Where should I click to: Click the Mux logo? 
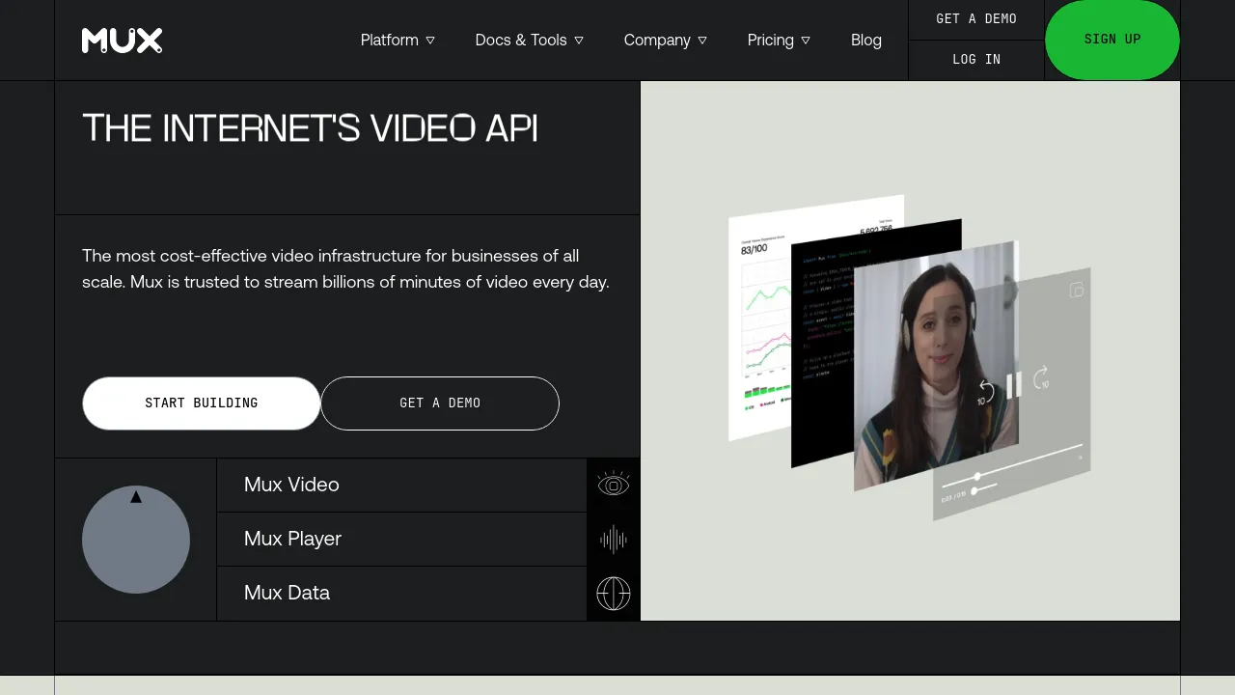tap(122, 41)
